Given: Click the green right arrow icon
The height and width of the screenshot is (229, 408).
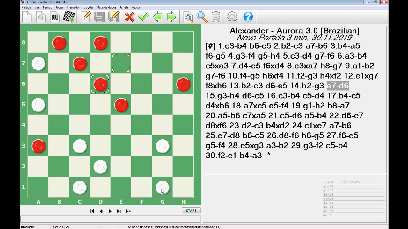Looking at the screenshot, I should pos(171,17).
